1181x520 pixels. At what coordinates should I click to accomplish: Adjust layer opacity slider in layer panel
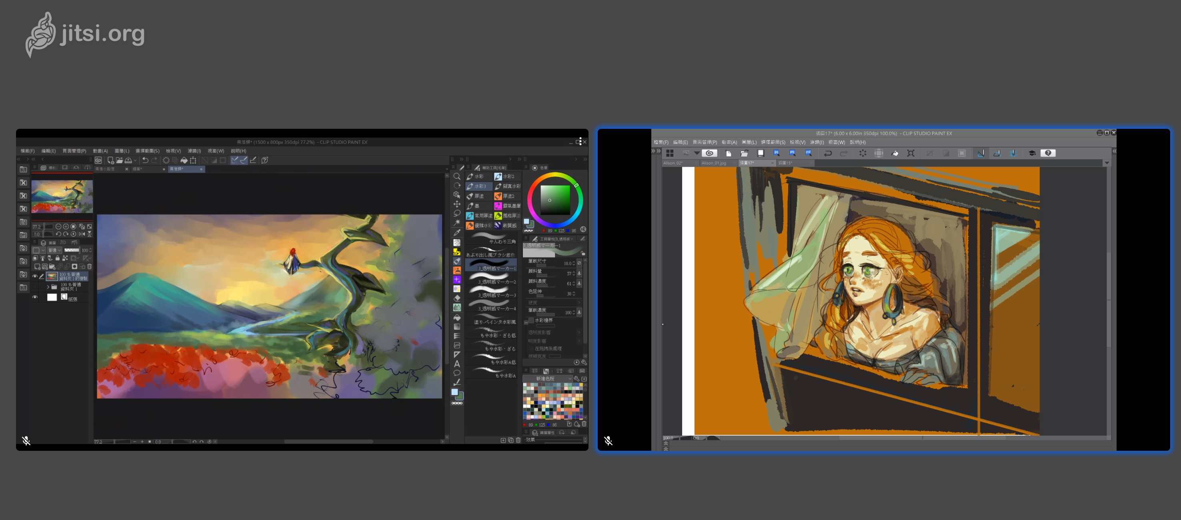[72, 250]
